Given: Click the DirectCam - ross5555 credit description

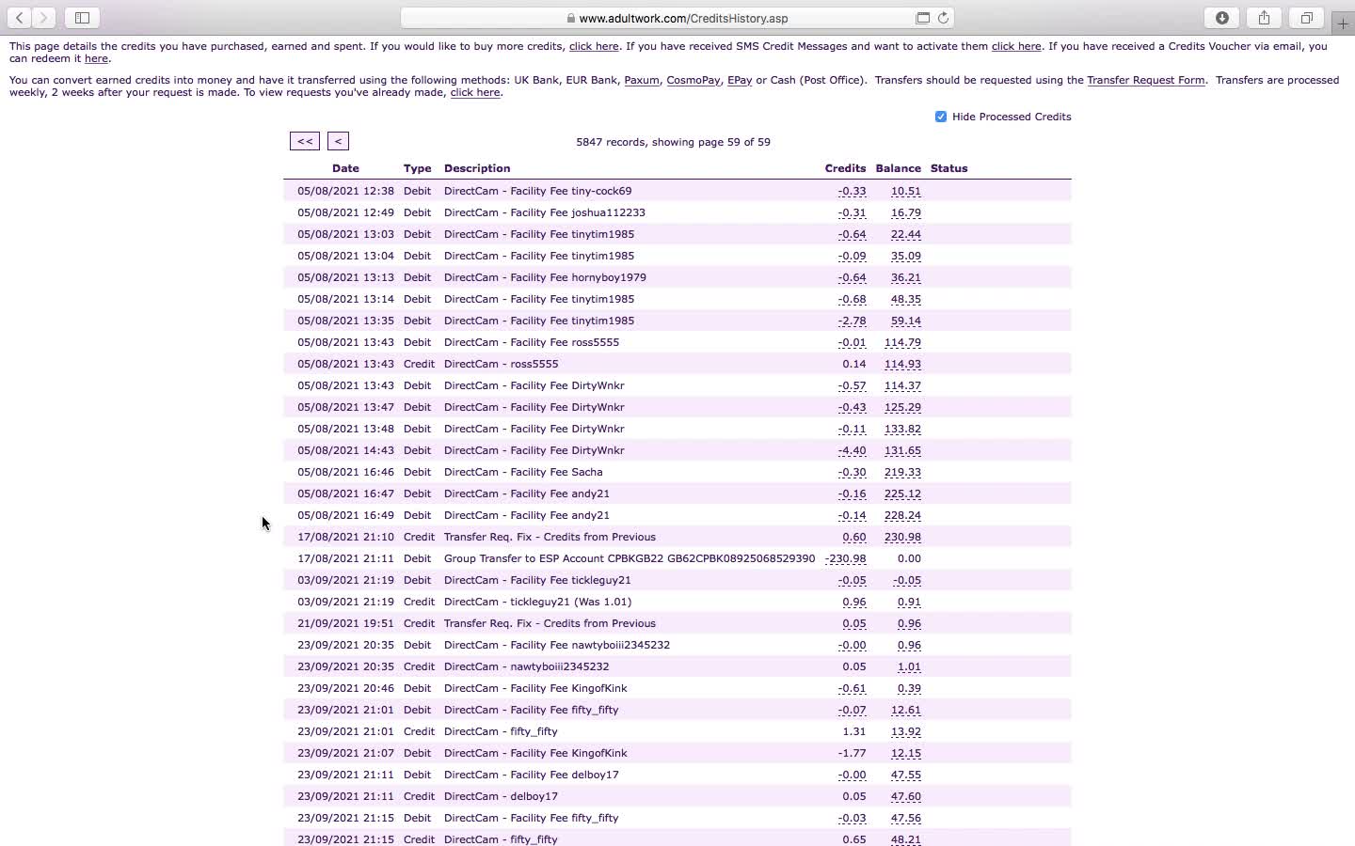Looking at the screenshot, I should click(x=501, y=364).
